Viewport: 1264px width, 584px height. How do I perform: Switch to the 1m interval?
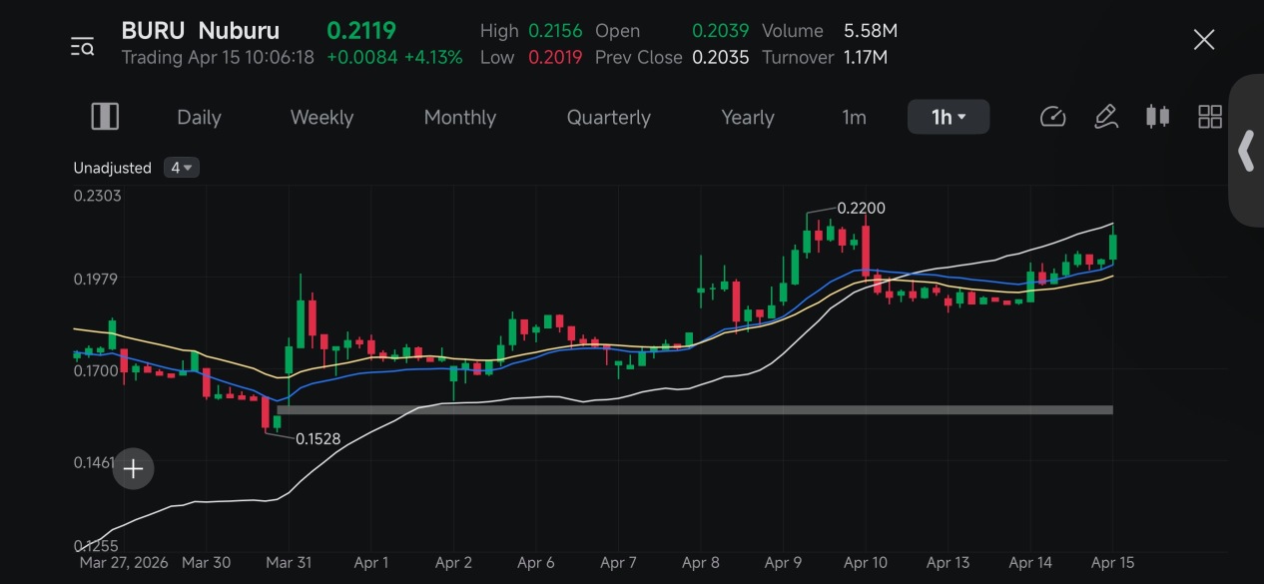click(854, 117)
